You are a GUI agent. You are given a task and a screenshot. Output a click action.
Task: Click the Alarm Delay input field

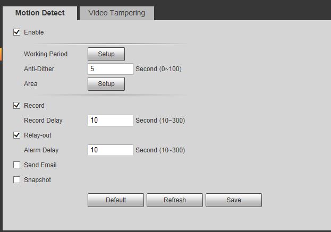coord(111,150)
